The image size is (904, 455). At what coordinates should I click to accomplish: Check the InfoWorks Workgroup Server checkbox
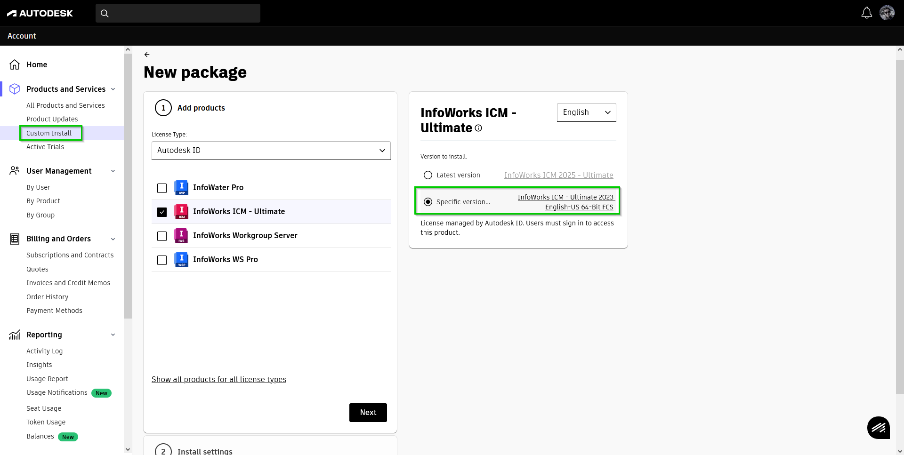coord(162,236)
